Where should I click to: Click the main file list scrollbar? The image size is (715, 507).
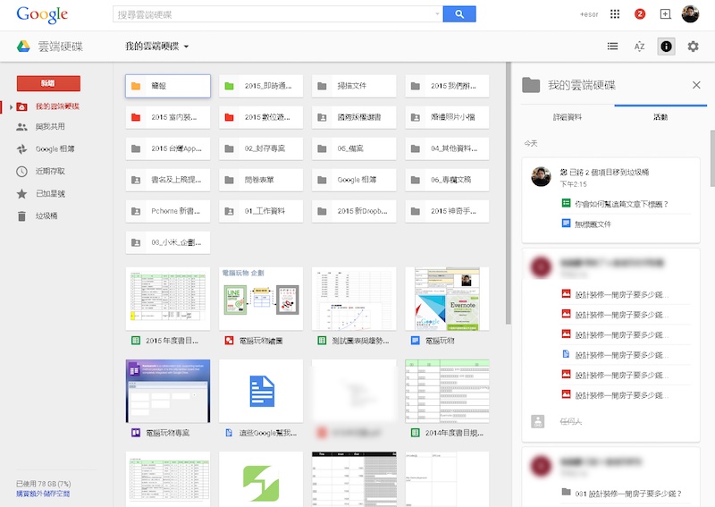[x=508, y=193]
